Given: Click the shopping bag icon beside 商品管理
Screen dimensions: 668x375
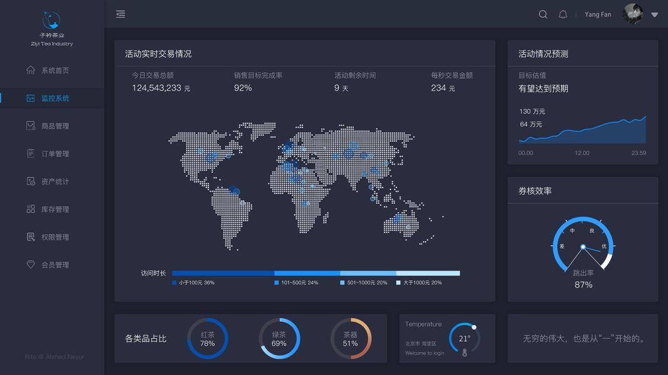Looking at the screenshot, I should (x=31, y=126).
